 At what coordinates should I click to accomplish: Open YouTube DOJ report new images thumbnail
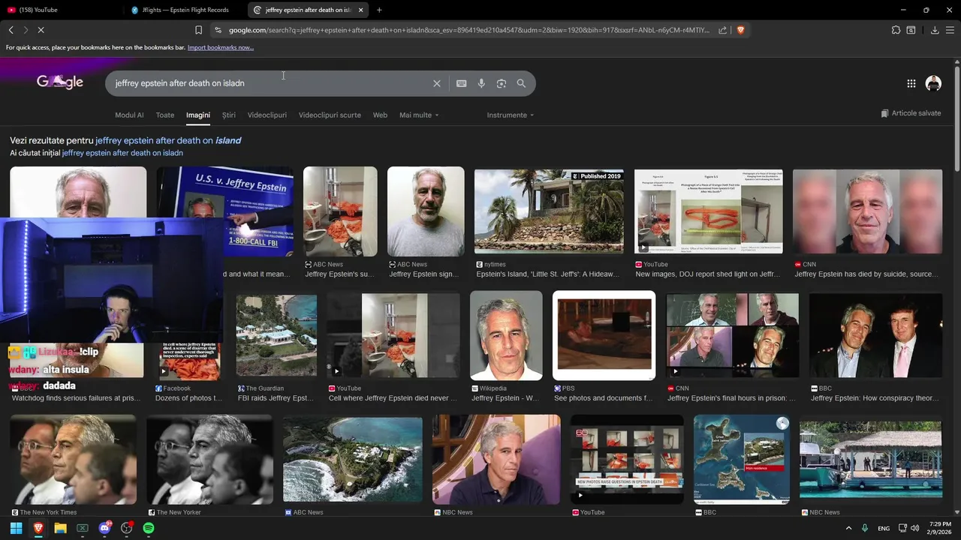pyautogui.click(x=709, y=211)
